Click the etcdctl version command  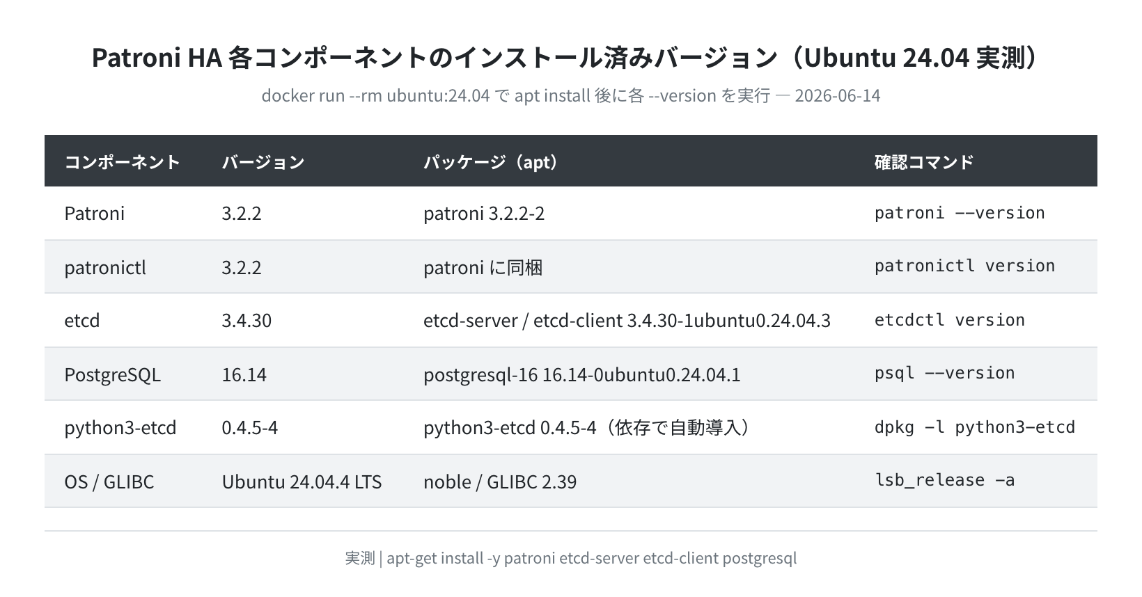click(x=950, y=320)
